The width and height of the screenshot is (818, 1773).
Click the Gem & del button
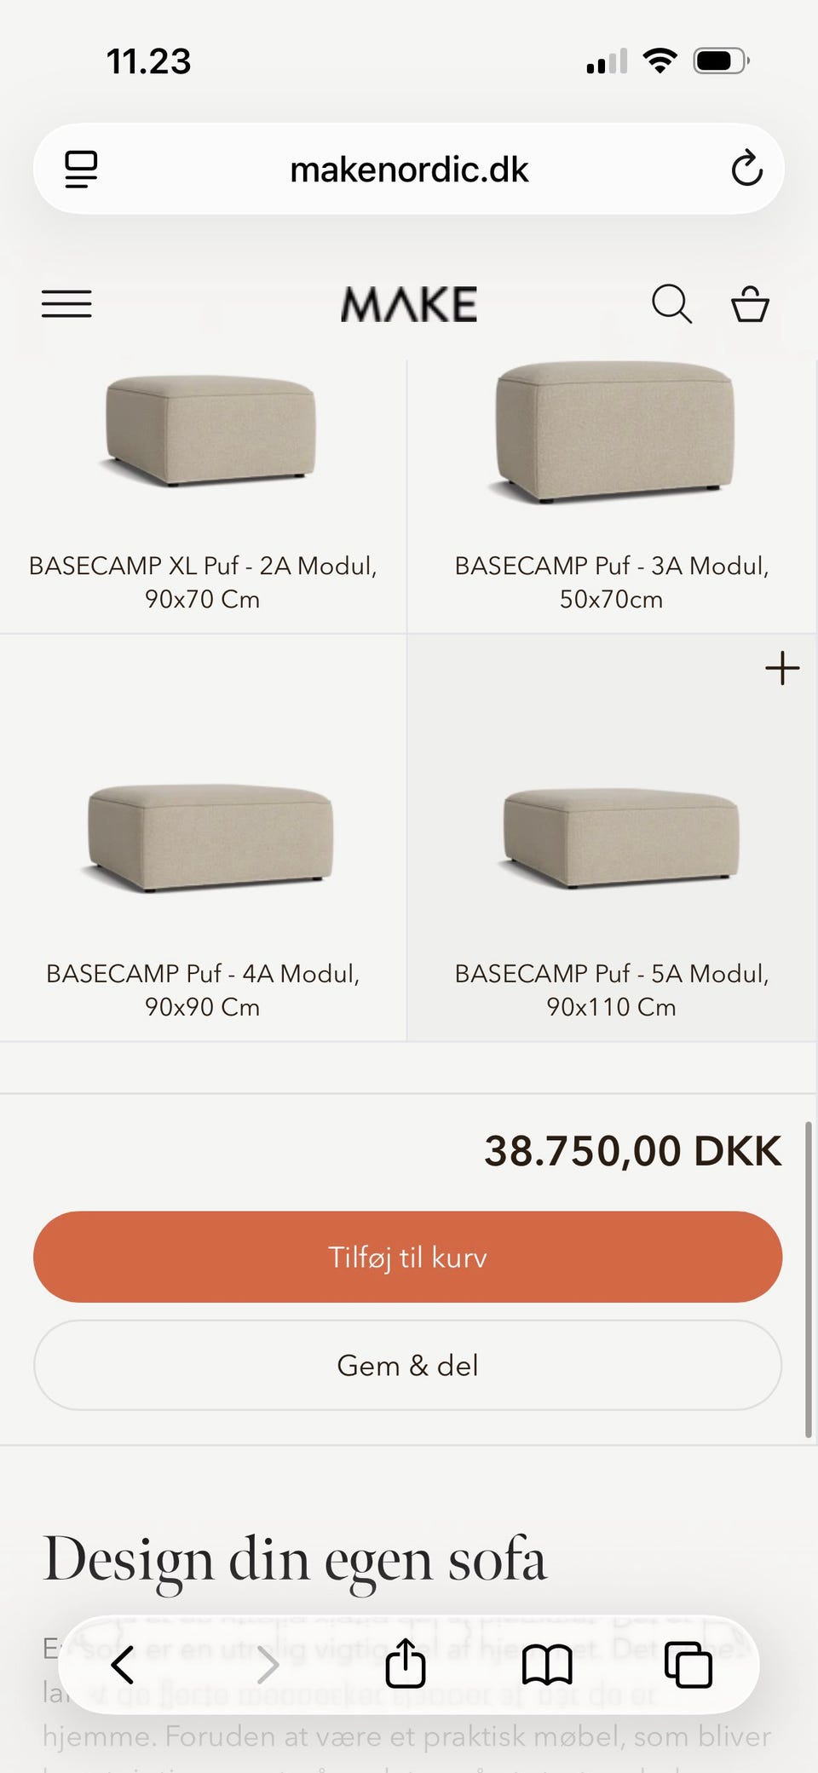[x=407, y=1365]
